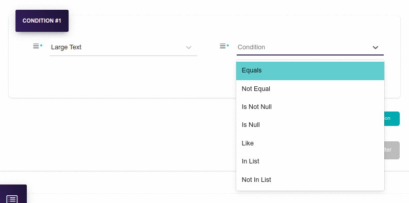Select the In List option
This screenshot has width=409, height=203.
(x=310, y=161)
